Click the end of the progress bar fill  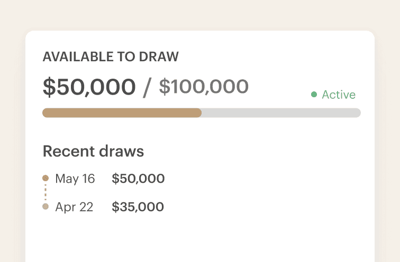(x=199, y=113)
